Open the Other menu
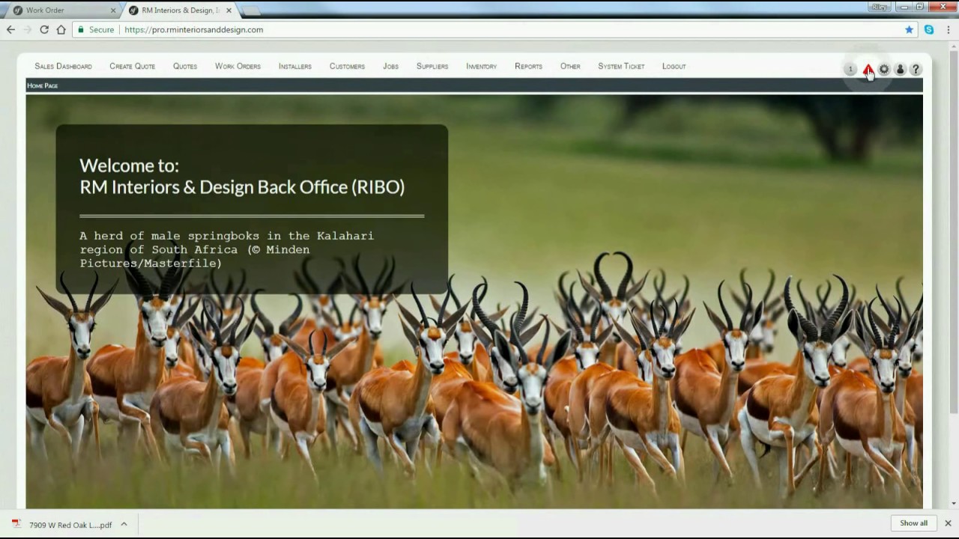 tap(570, 67)
